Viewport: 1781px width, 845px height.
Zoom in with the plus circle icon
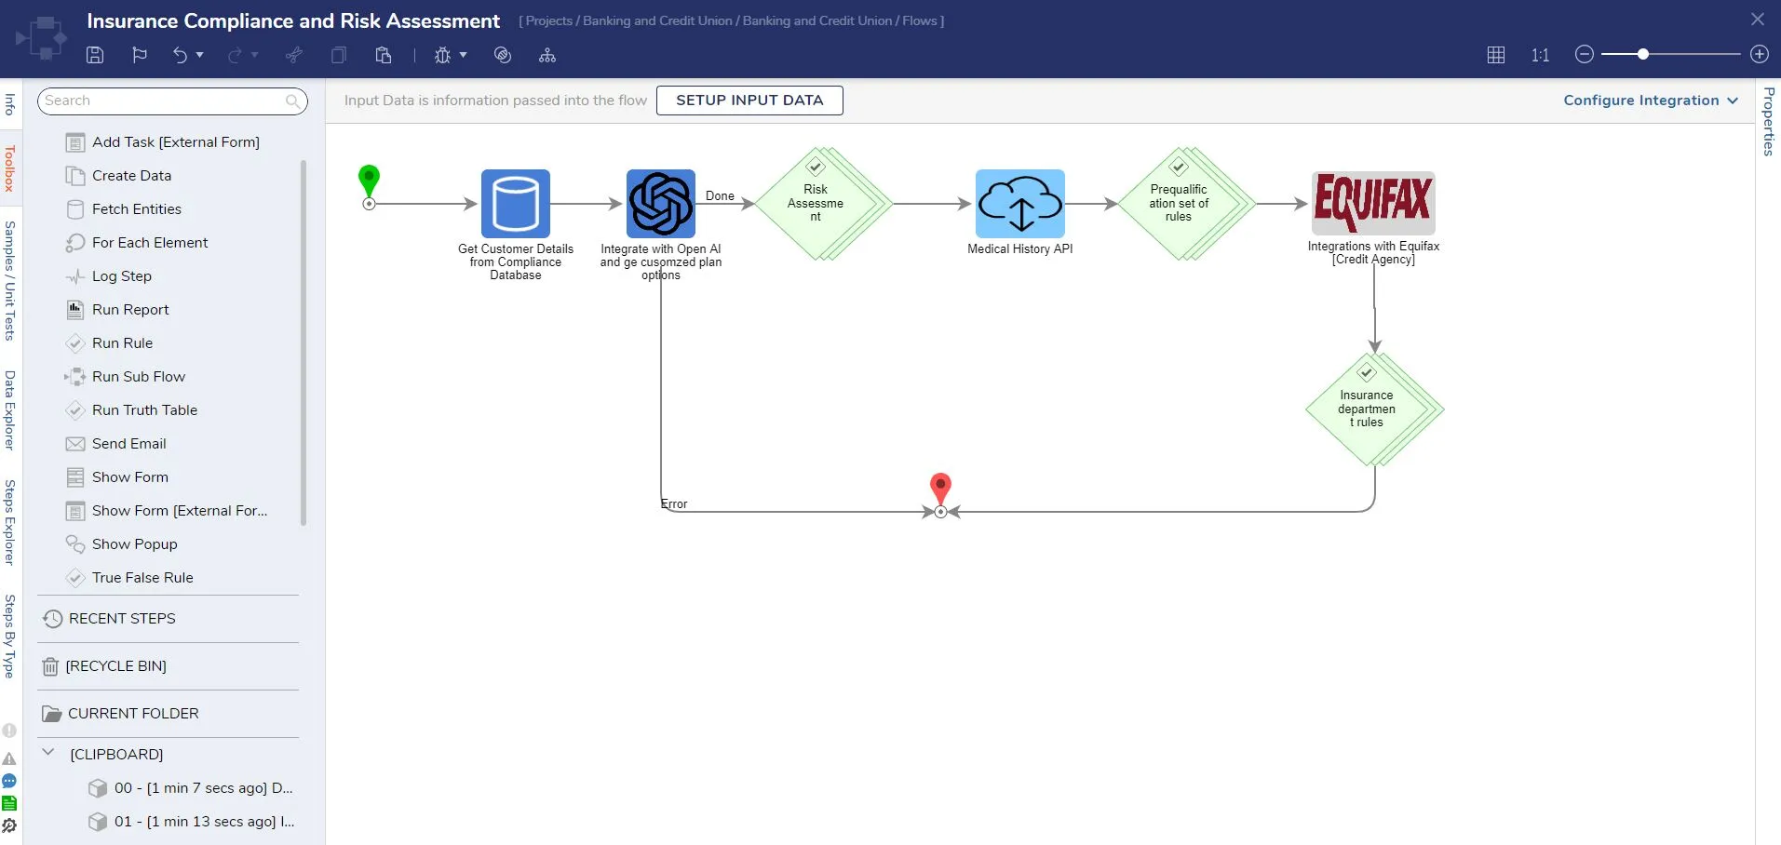pos(1760,54)
